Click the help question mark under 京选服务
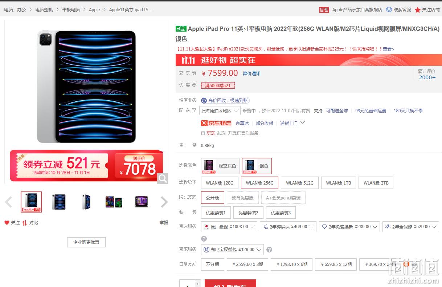The width and height of the screenshot is (442, 287). point(204,239)
